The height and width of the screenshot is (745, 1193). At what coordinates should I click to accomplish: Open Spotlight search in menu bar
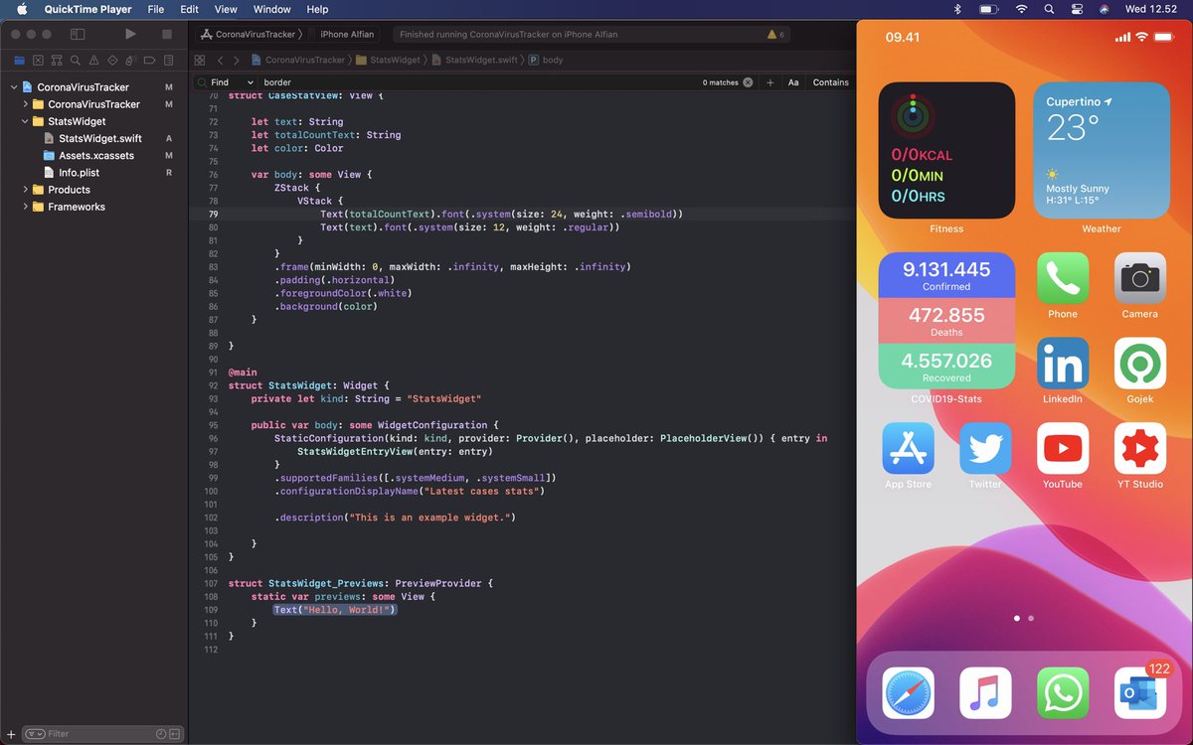click(x=1049, y=9)
